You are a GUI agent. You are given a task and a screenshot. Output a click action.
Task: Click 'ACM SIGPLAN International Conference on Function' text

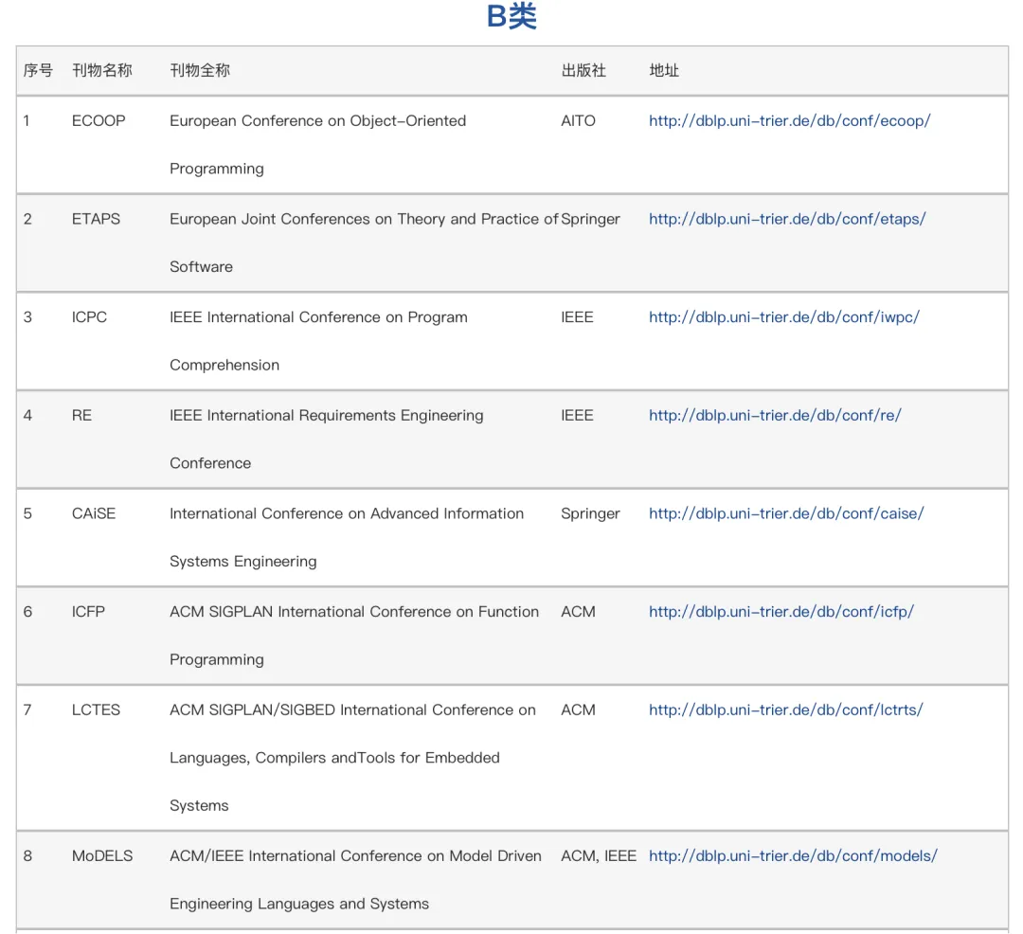[x=354, y=612]
